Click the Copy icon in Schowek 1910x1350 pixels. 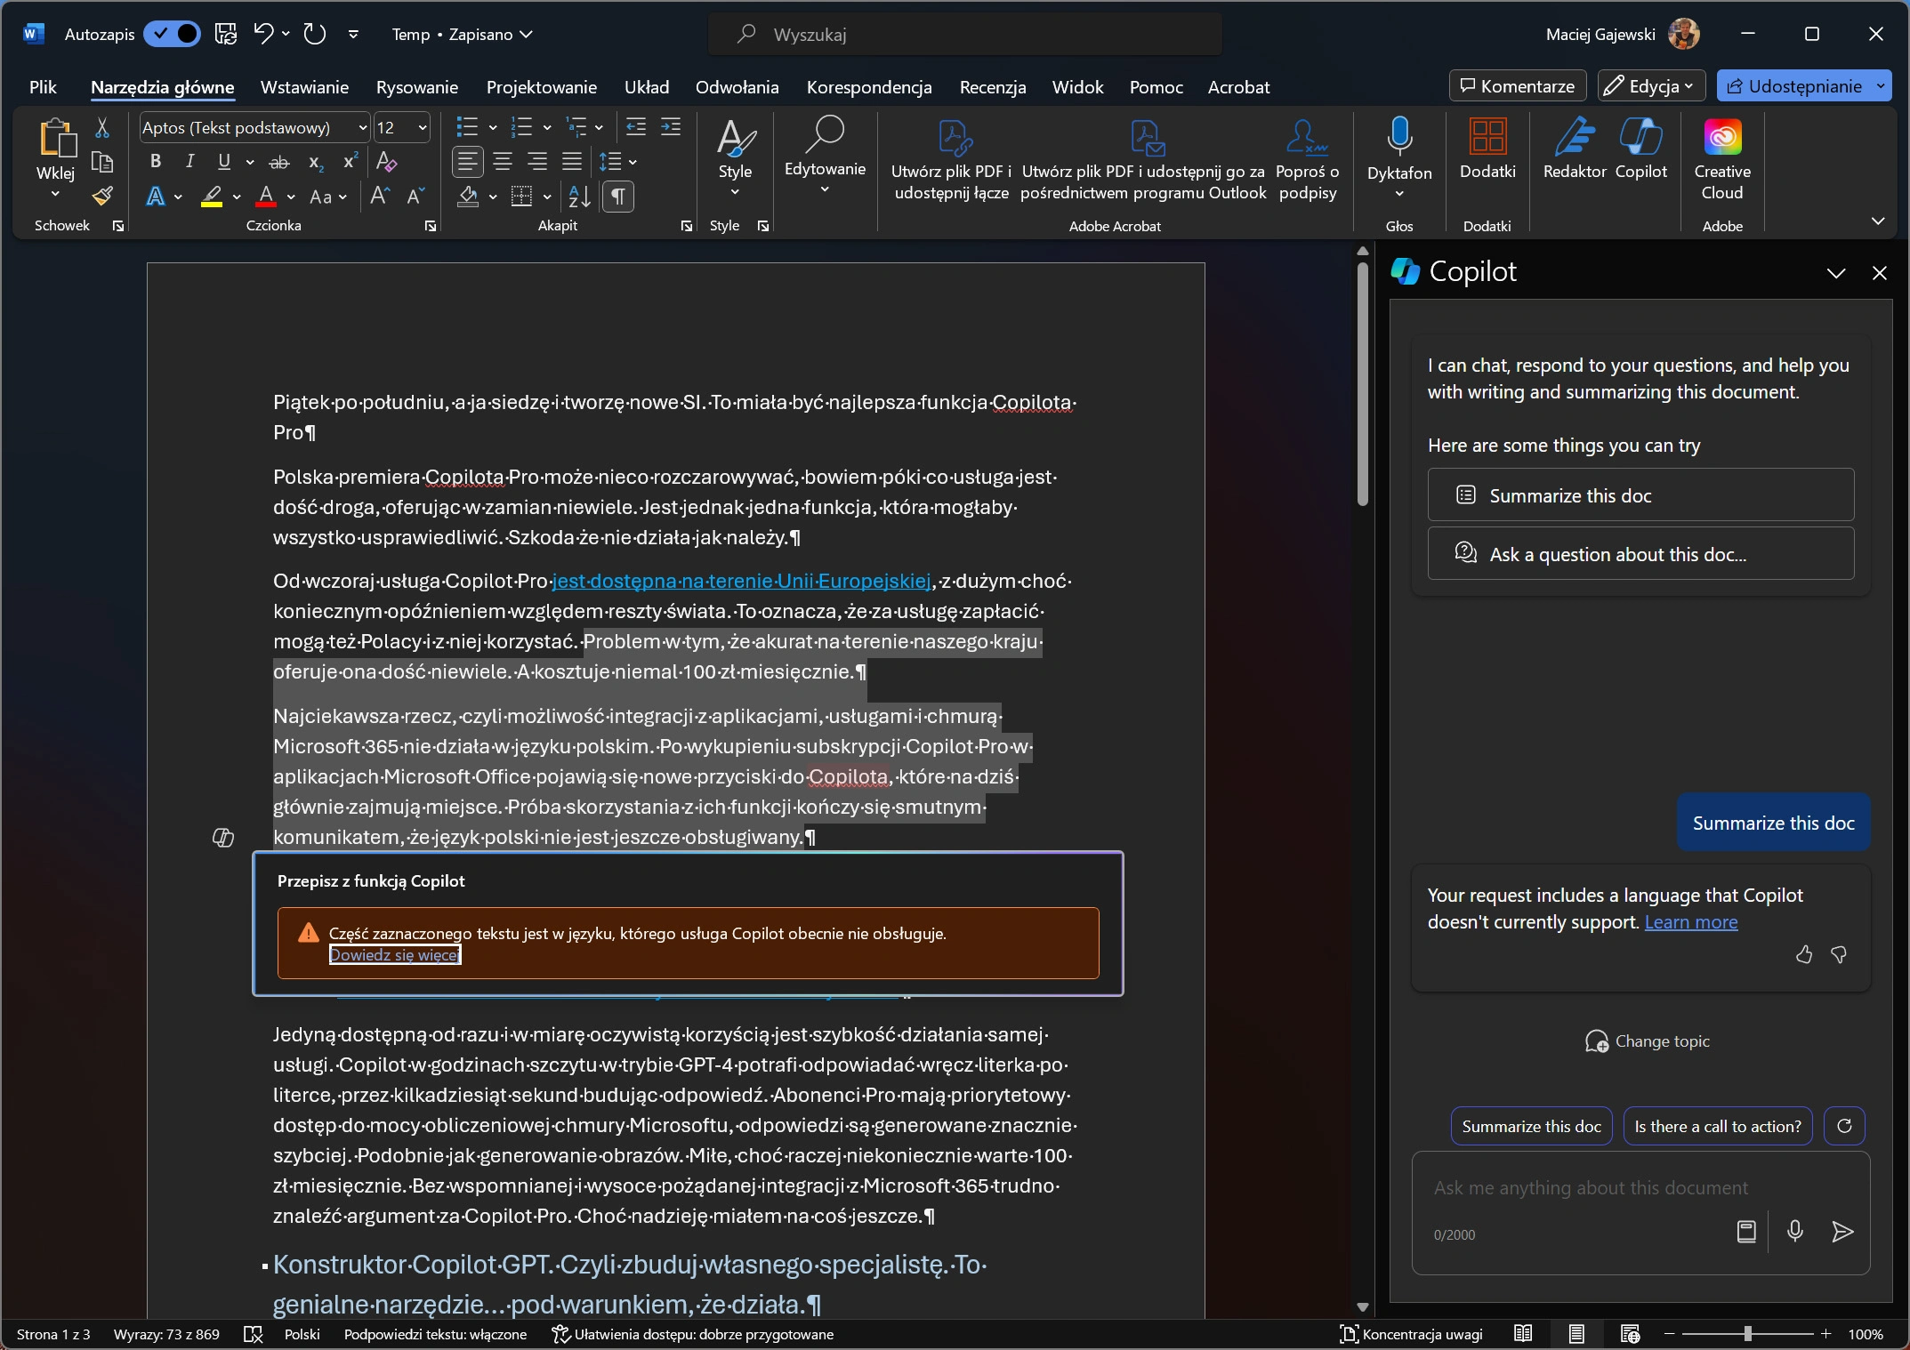click(x=102, y=162)
